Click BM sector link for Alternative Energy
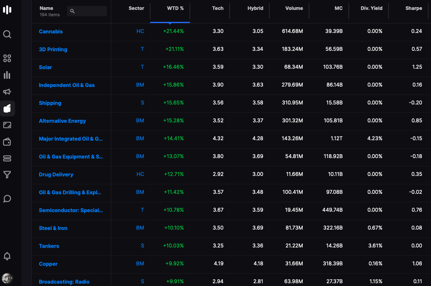 (x=140, y=120)
